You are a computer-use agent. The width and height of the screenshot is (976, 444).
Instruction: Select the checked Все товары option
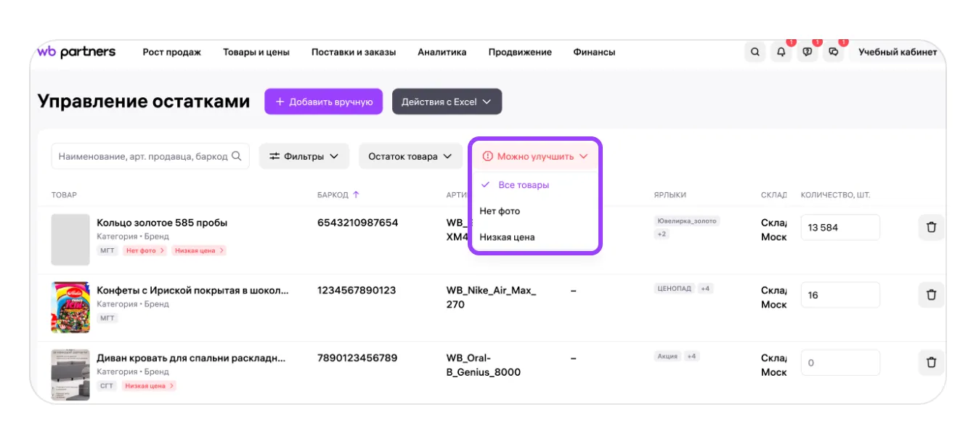(523, 185)
